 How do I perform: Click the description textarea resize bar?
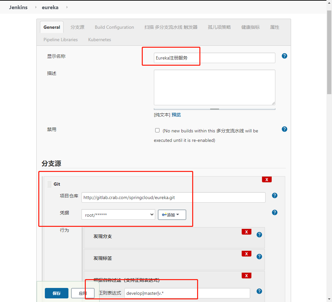click(x=214, y=109)
